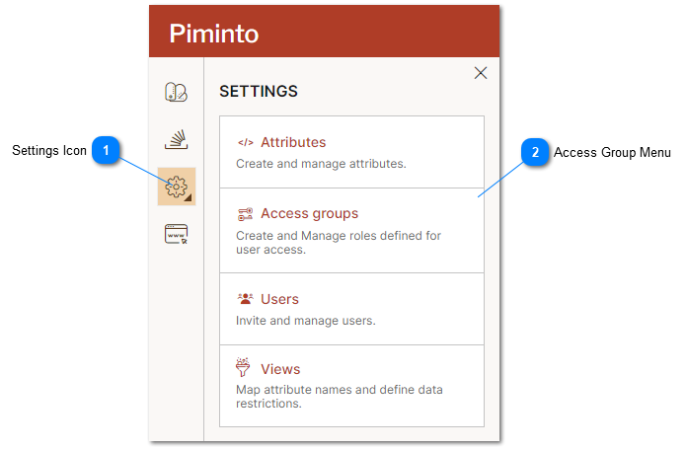Open the www browser window sidebar icon

point(176,234)
